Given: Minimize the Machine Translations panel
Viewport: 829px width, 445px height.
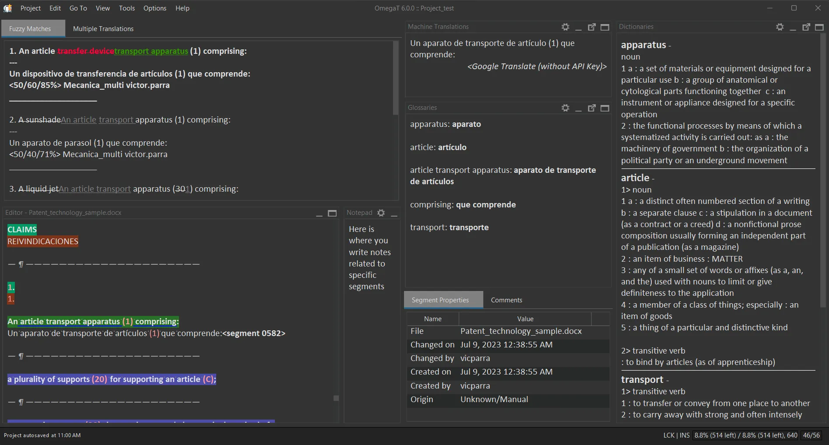Looking at the screenshot, I should (x=578, y=27).
